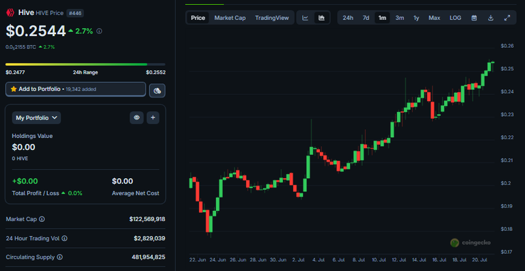Open the TradingView chart tab
Viewport: 525px width, 271px height.
pos(272,18)
